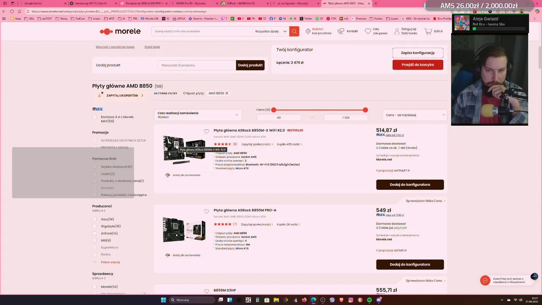Add B850M D3HP to favorites heart
The height and width of the screenshot is (305, 542).
(207, 291)
